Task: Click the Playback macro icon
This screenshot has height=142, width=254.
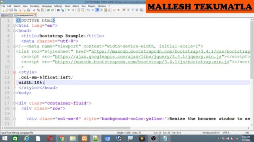Action: 133,10
